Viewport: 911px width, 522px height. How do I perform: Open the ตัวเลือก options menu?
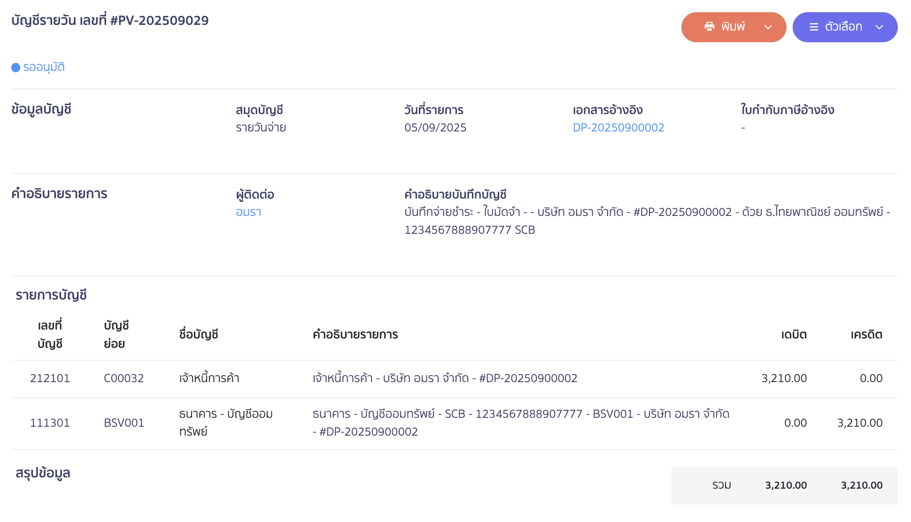pyautogui.click(x=845, y=27)
